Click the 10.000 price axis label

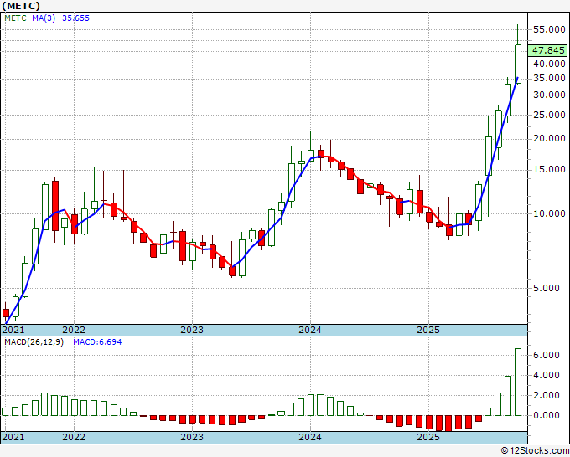pyautogui.click(x=549, y=213)
